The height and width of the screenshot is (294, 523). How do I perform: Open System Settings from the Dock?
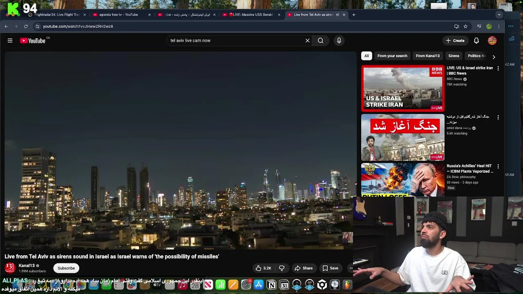[x=246, y=285]
